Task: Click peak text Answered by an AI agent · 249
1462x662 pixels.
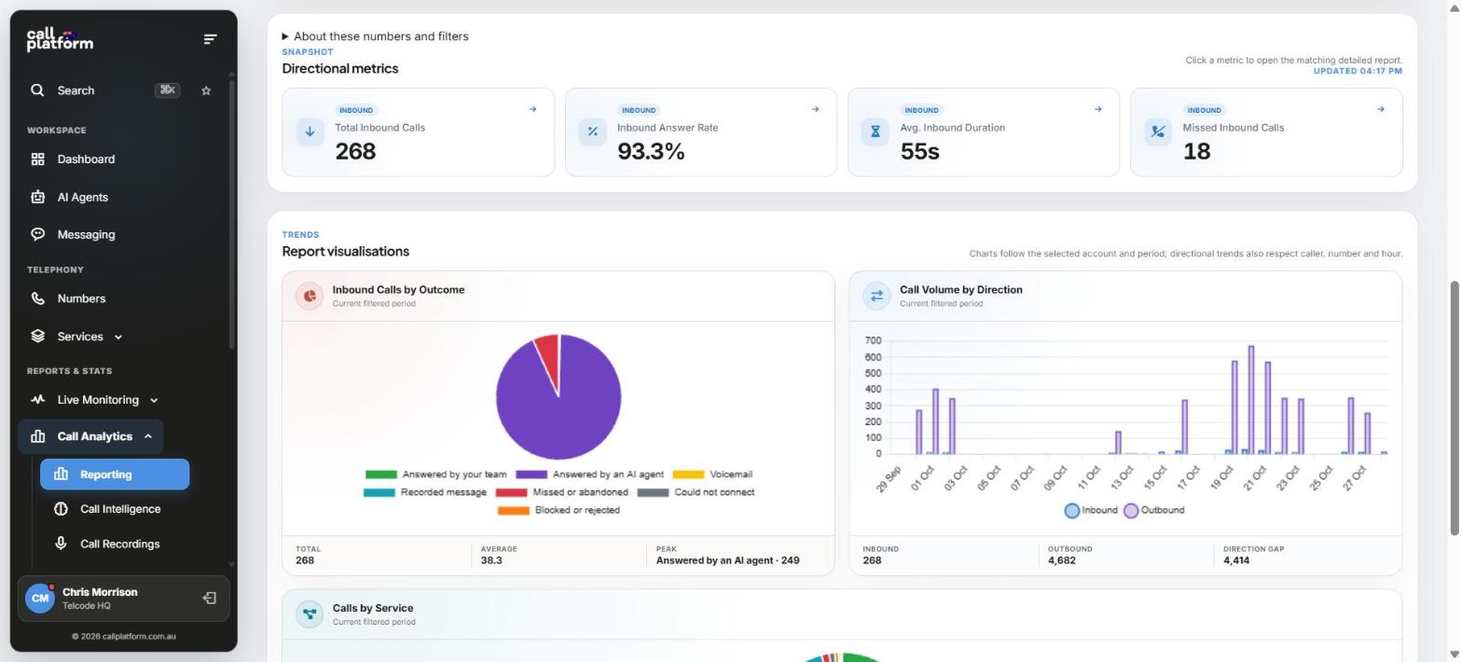Action: click(727, 560)
